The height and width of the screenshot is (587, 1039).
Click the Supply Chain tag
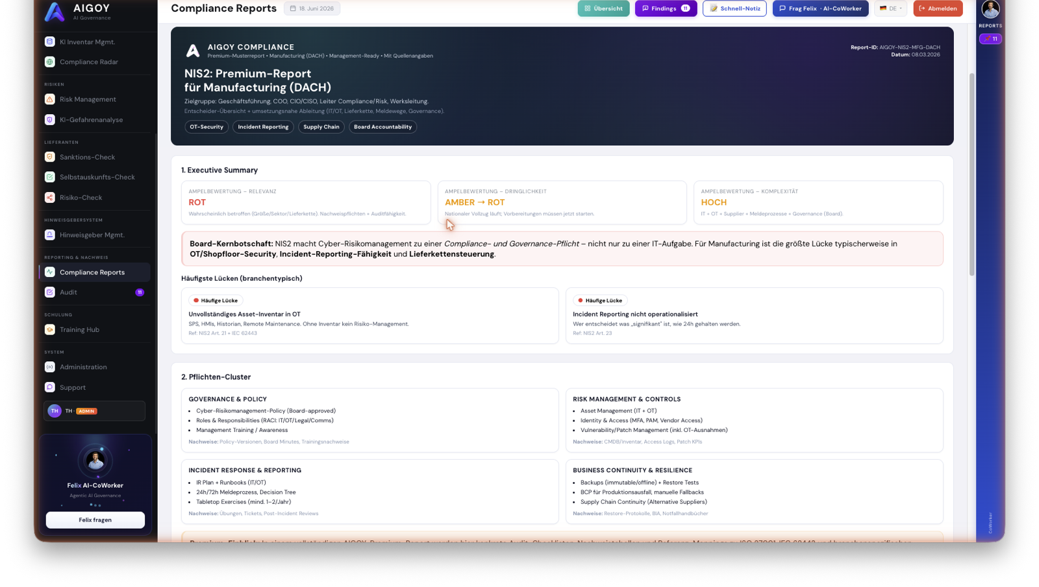click(x=321, y=127)
